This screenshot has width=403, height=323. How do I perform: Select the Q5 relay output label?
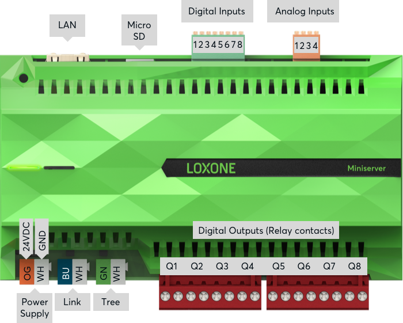tap(279, 266)
